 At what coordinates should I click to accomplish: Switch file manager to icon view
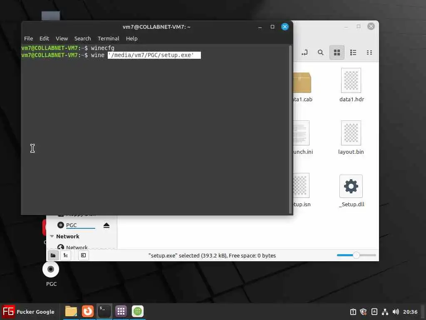(x=337, y=52)
